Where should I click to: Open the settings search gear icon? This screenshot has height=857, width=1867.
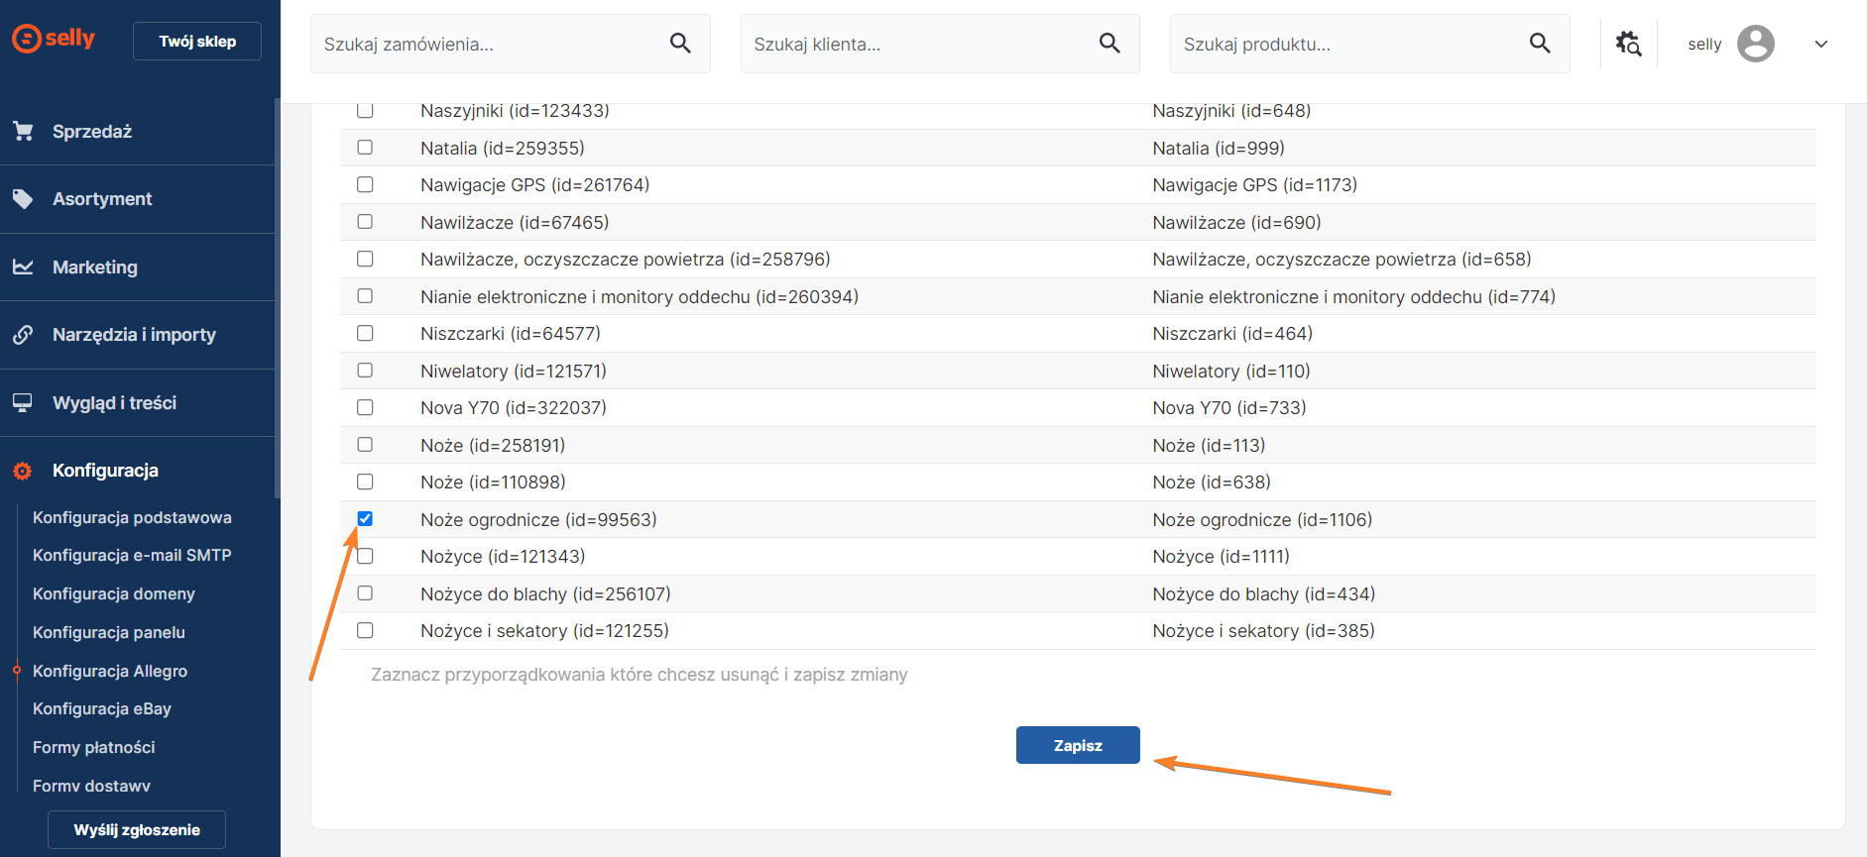pos(1628,44)
